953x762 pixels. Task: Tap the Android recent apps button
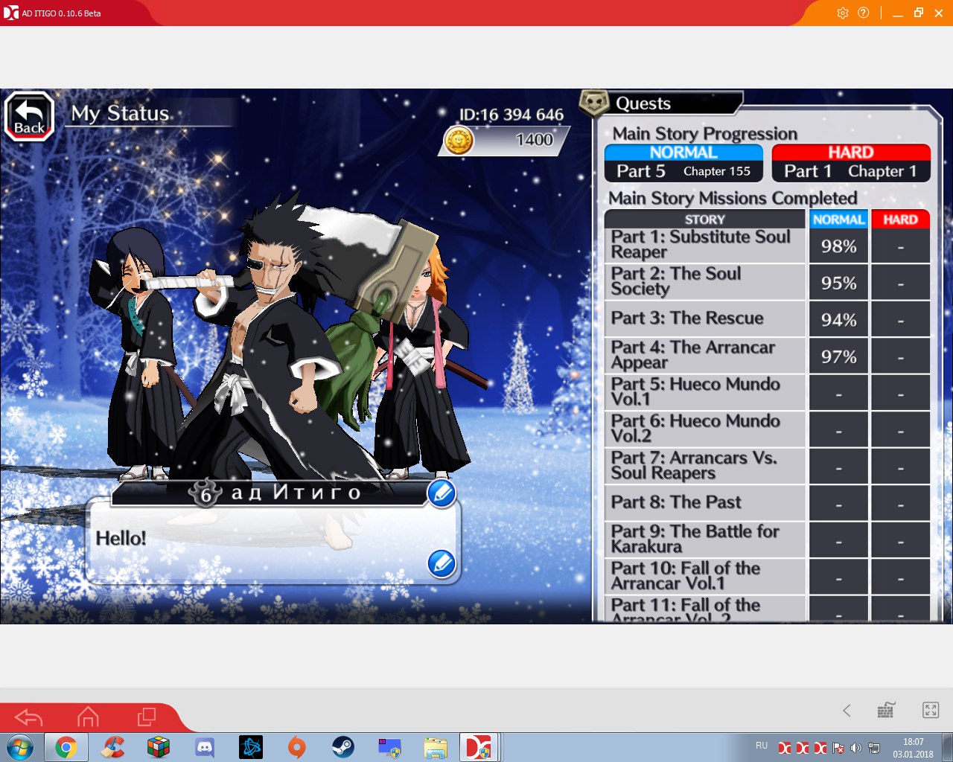(147, 717)
